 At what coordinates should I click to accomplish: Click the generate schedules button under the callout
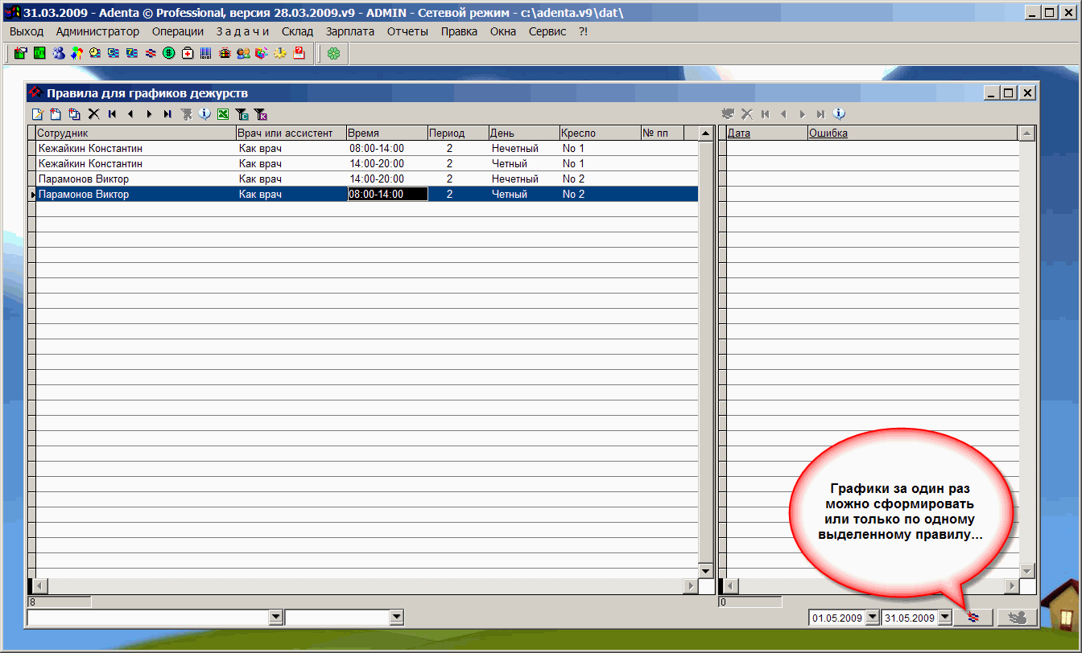point(974,618)
